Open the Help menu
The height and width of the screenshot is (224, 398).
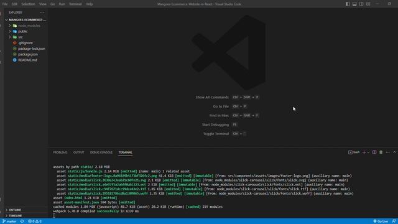coord(89,4)
